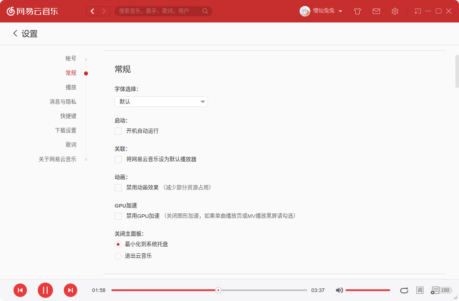This screenshot has height=301, width=459.
Task: Pause the current song
Action: (x=45, y=290)
